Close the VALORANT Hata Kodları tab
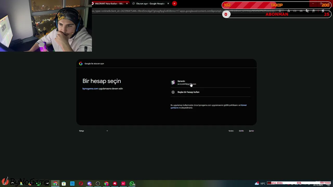Screen dimensions: 333x187 click(127, 3)
